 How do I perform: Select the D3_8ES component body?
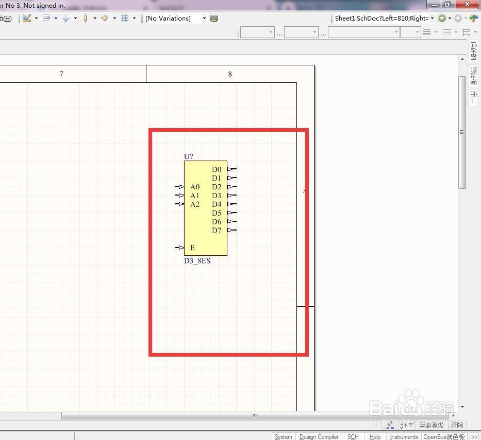pos(206,208)
